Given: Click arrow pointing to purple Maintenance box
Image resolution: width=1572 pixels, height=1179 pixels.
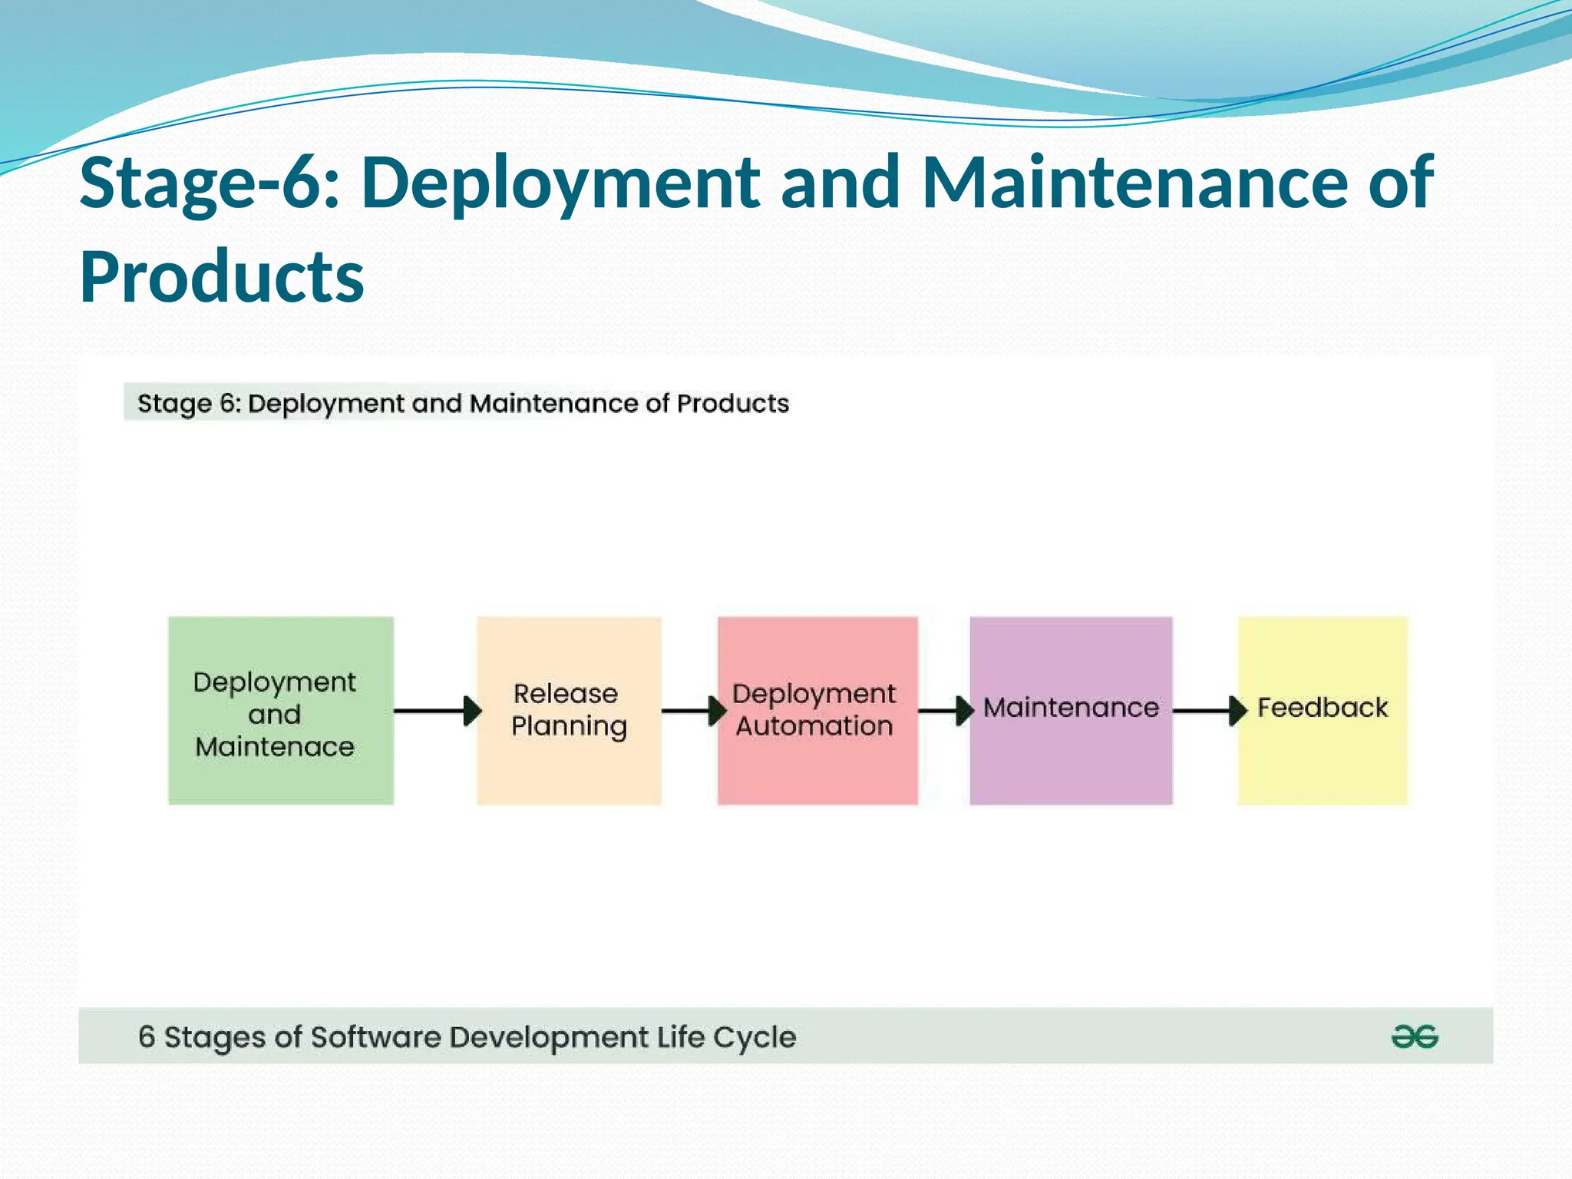Looking at the screenshot, I should 945,711.
